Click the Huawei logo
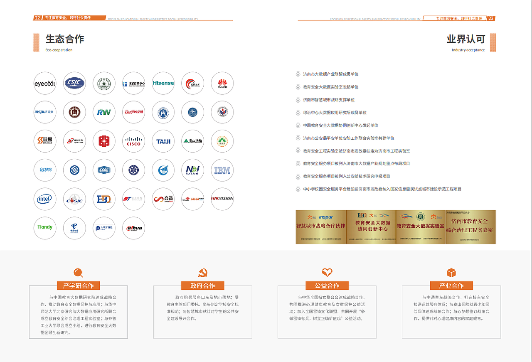 pos(222,84)
